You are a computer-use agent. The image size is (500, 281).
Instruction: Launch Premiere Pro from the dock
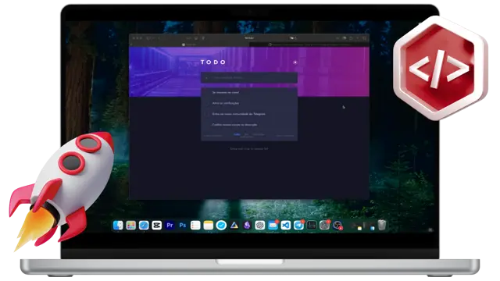coord(170,226)
